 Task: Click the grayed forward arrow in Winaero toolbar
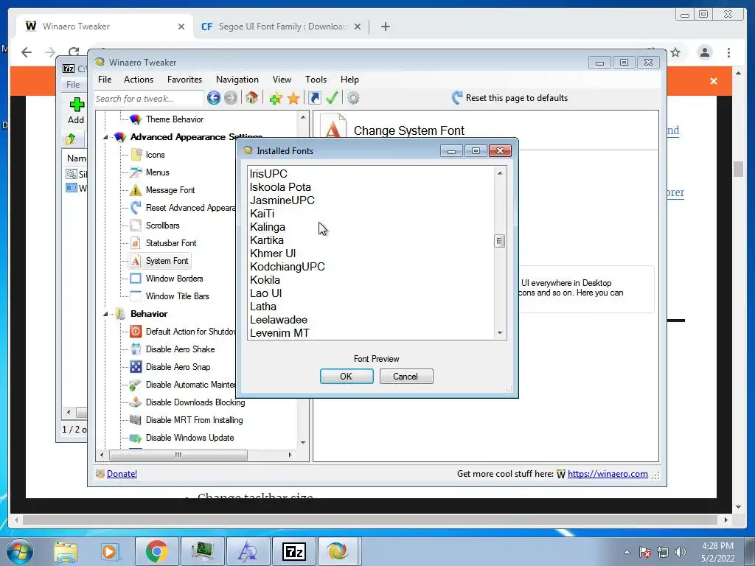[x=231, y=98]
